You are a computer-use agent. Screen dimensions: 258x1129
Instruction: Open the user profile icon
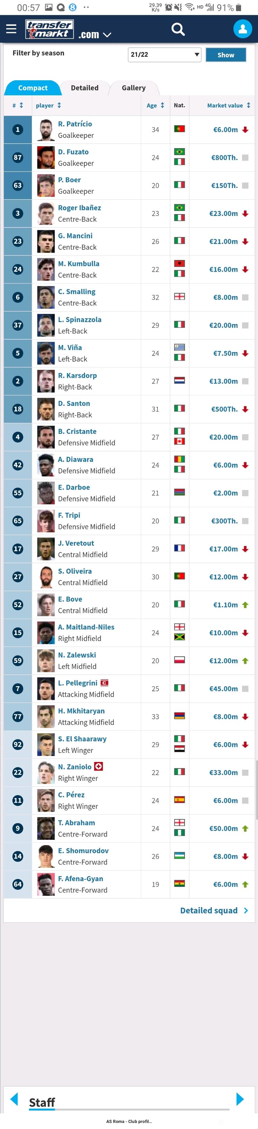click(243, 29)
